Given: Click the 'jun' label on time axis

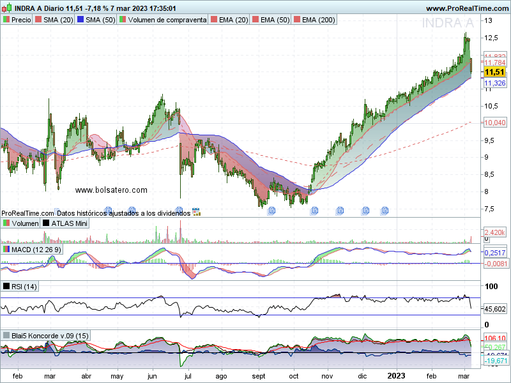Looking at the screenshot, I should pyautogui.click(x=152, y=376).
